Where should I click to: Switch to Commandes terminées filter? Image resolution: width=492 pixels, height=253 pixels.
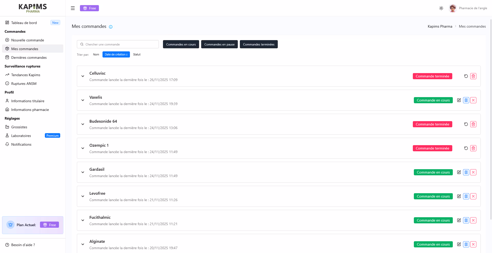click(259, 44)
